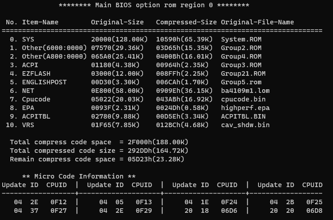Click the Main BIOS option rom title
The width and height of the screenshot is (333, 220).
tap(154, 5)
